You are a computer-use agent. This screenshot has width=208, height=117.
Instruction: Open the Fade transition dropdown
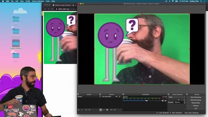tap(176, 97)
